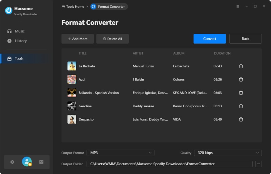The height and width of the screenshot is (174, 271).
Task: Remove Despacito with its trash icon
Action: click(x=241, y=119)
